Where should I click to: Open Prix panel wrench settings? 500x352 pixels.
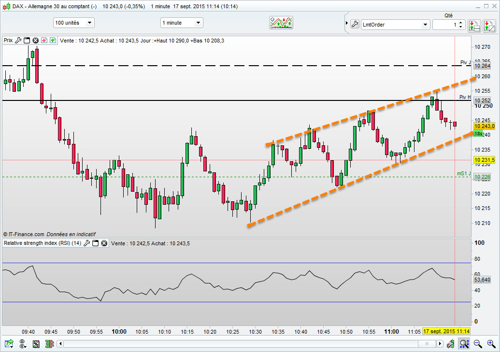tap(18, 40)
